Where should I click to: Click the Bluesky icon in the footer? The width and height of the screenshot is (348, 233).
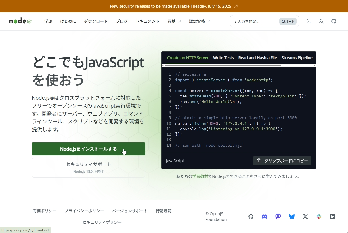click(292, 217)
